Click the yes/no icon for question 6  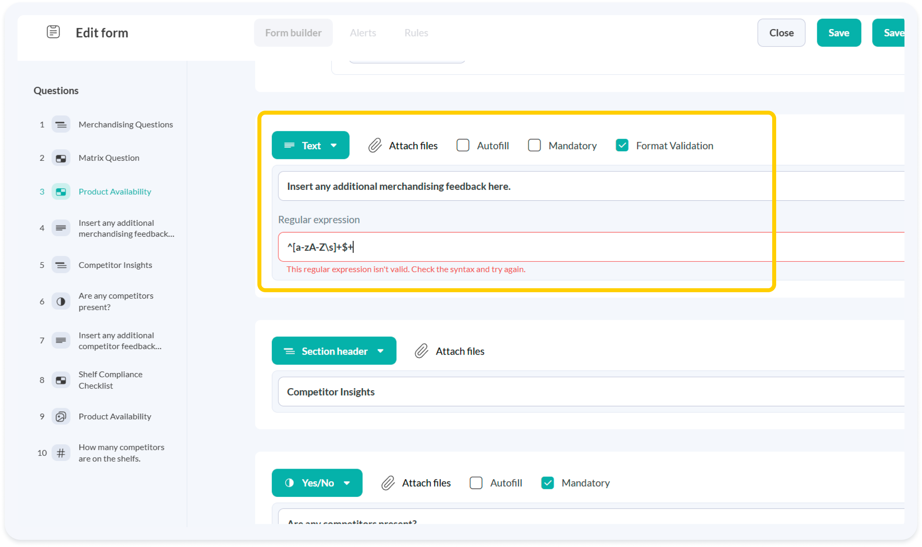coord(61,301)
